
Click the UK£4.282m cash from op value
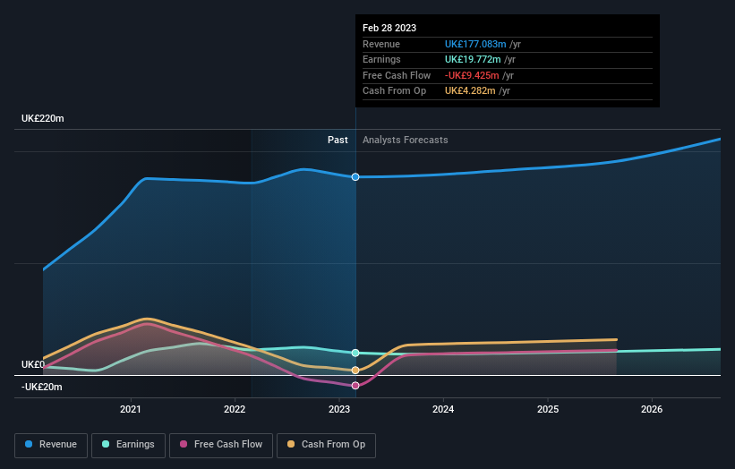point(470,91)
